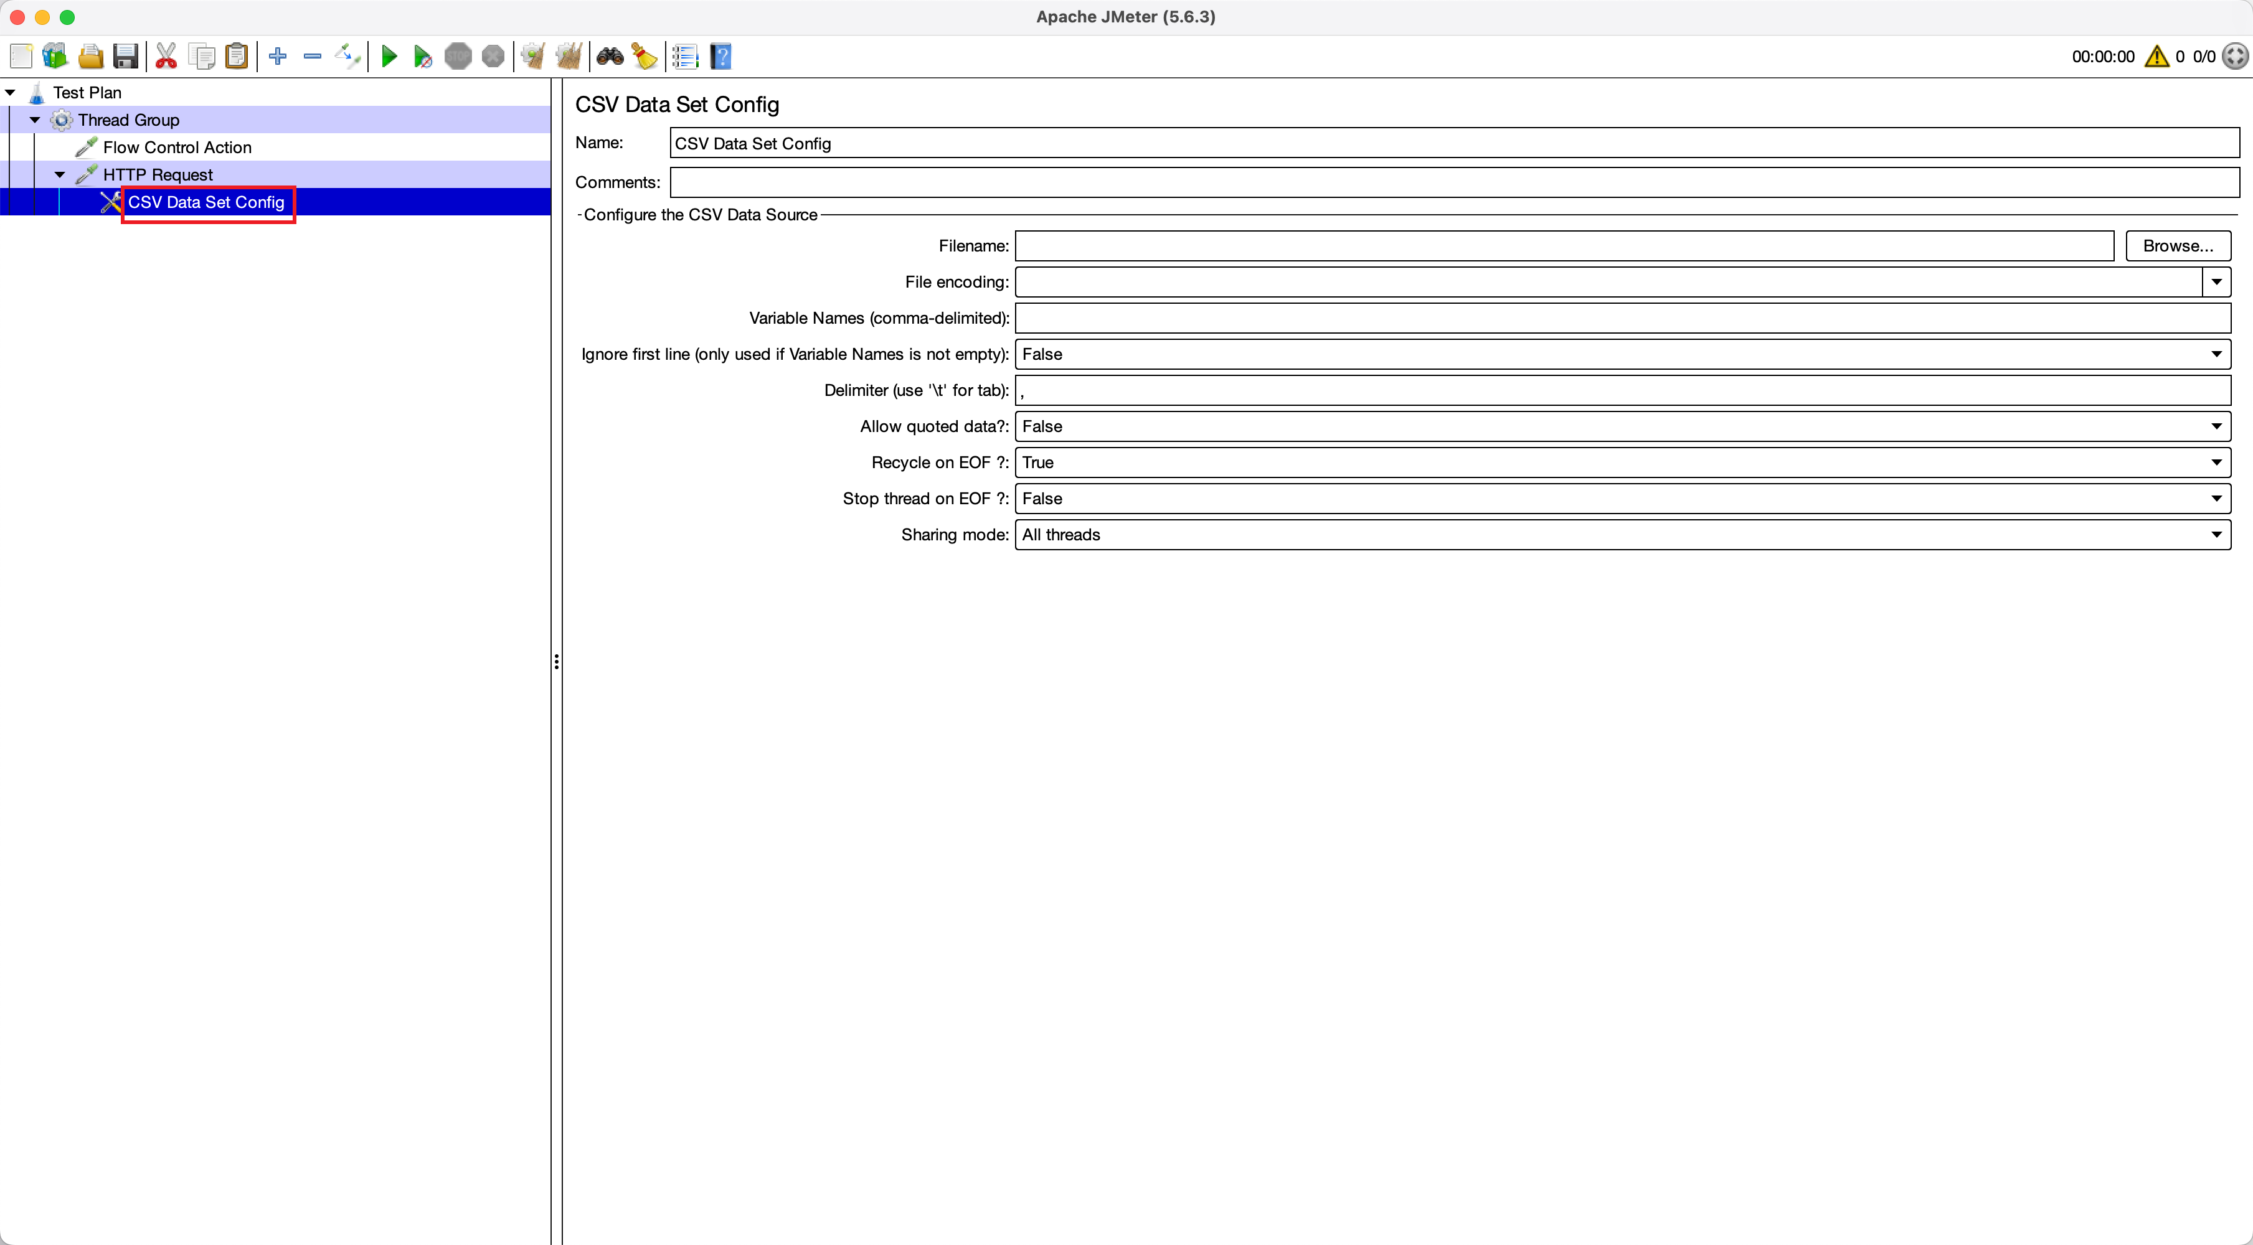This screenshot has height=1245, width=2253.
Task: Select CSV Data Set Config tree item
Action: 206,203
